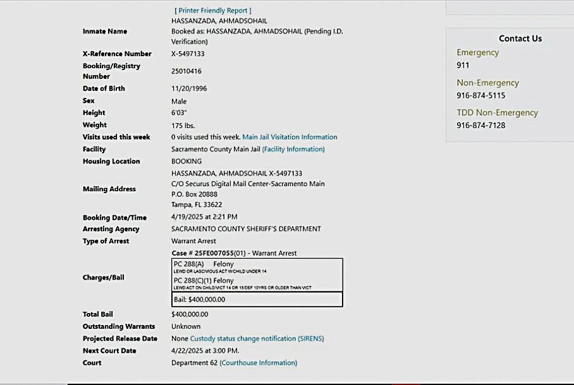This screenshot has width=574, height=385.
Task: Click the TDD Non-Emergency label
Action: tap(497, 113)
